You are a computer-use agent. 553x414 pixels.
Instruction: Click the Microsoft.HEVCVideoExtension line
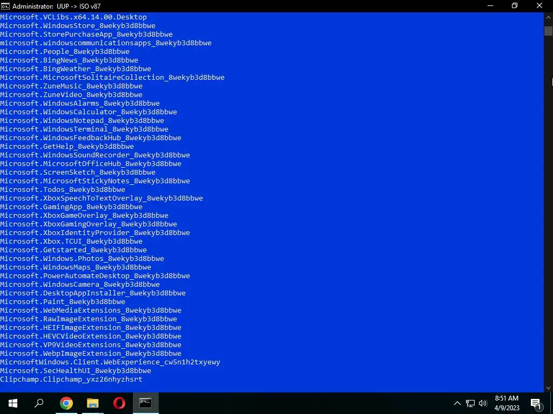point(91,336)
